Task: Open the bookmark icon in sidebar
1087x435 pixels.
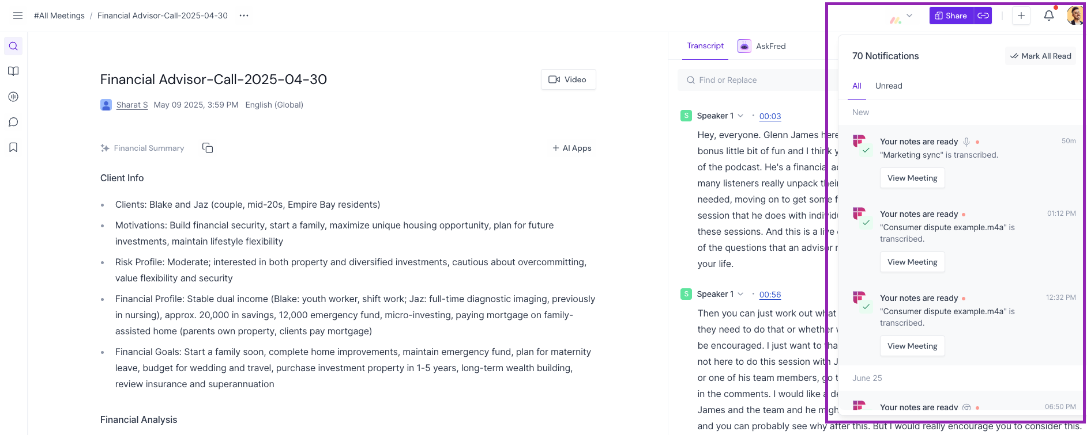Action: (x=13, y=147)
